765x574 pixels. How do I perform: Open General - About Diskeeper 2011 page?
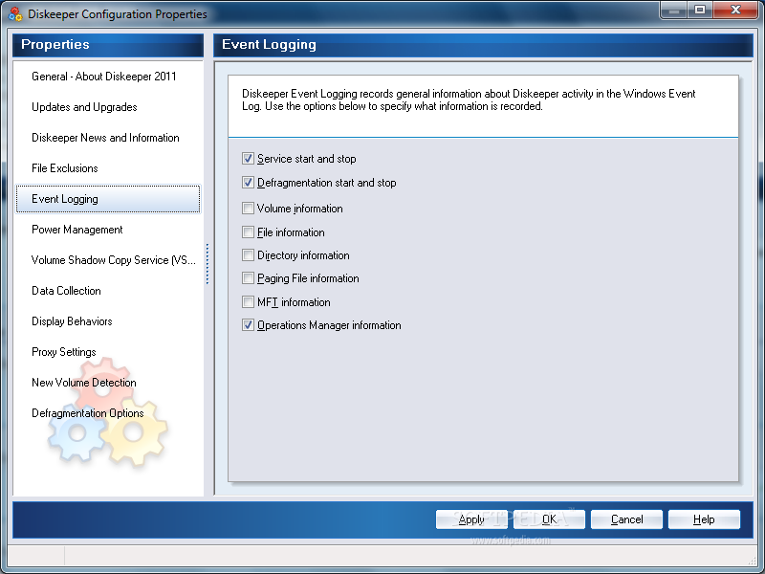108,77
